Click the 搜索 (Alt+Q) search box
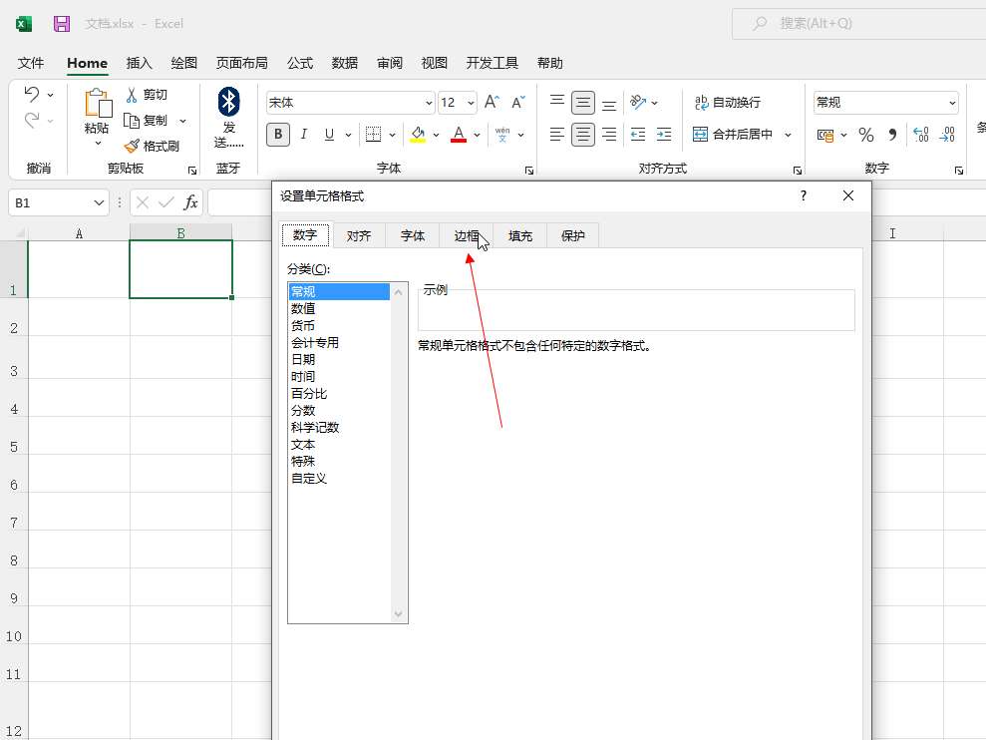 [x=859, y=24]
